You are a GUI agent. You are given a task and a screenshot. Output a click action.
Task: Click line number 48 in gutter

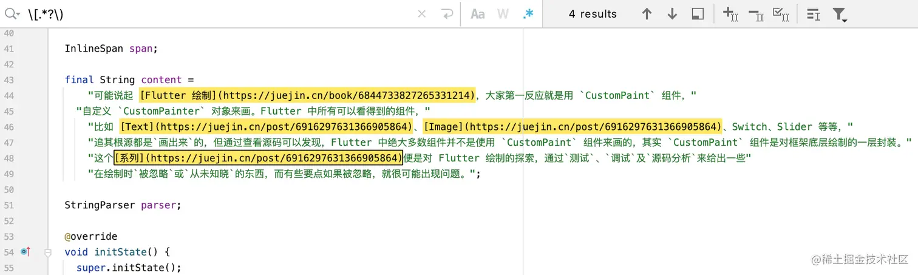(x=8, y=158)
